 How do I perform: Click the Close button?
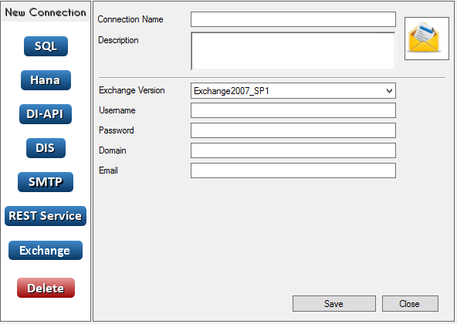410,304
